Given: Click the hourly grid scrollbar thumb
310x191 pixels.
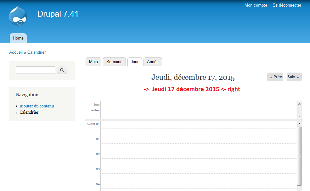Looking at the screenshot, I should click(299, 156).
